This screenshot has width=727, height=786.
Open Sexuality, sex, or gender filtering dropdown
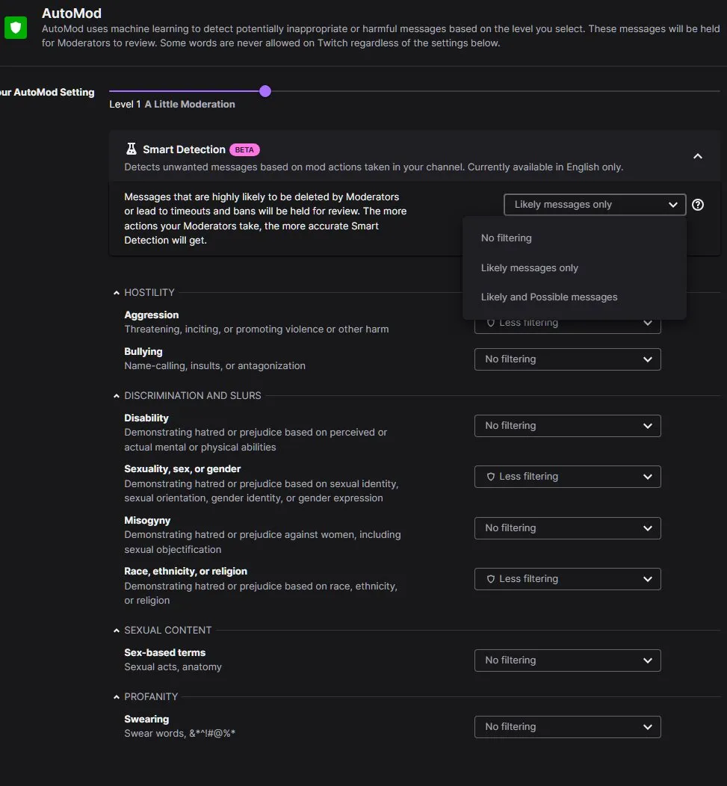pos(568,477)
